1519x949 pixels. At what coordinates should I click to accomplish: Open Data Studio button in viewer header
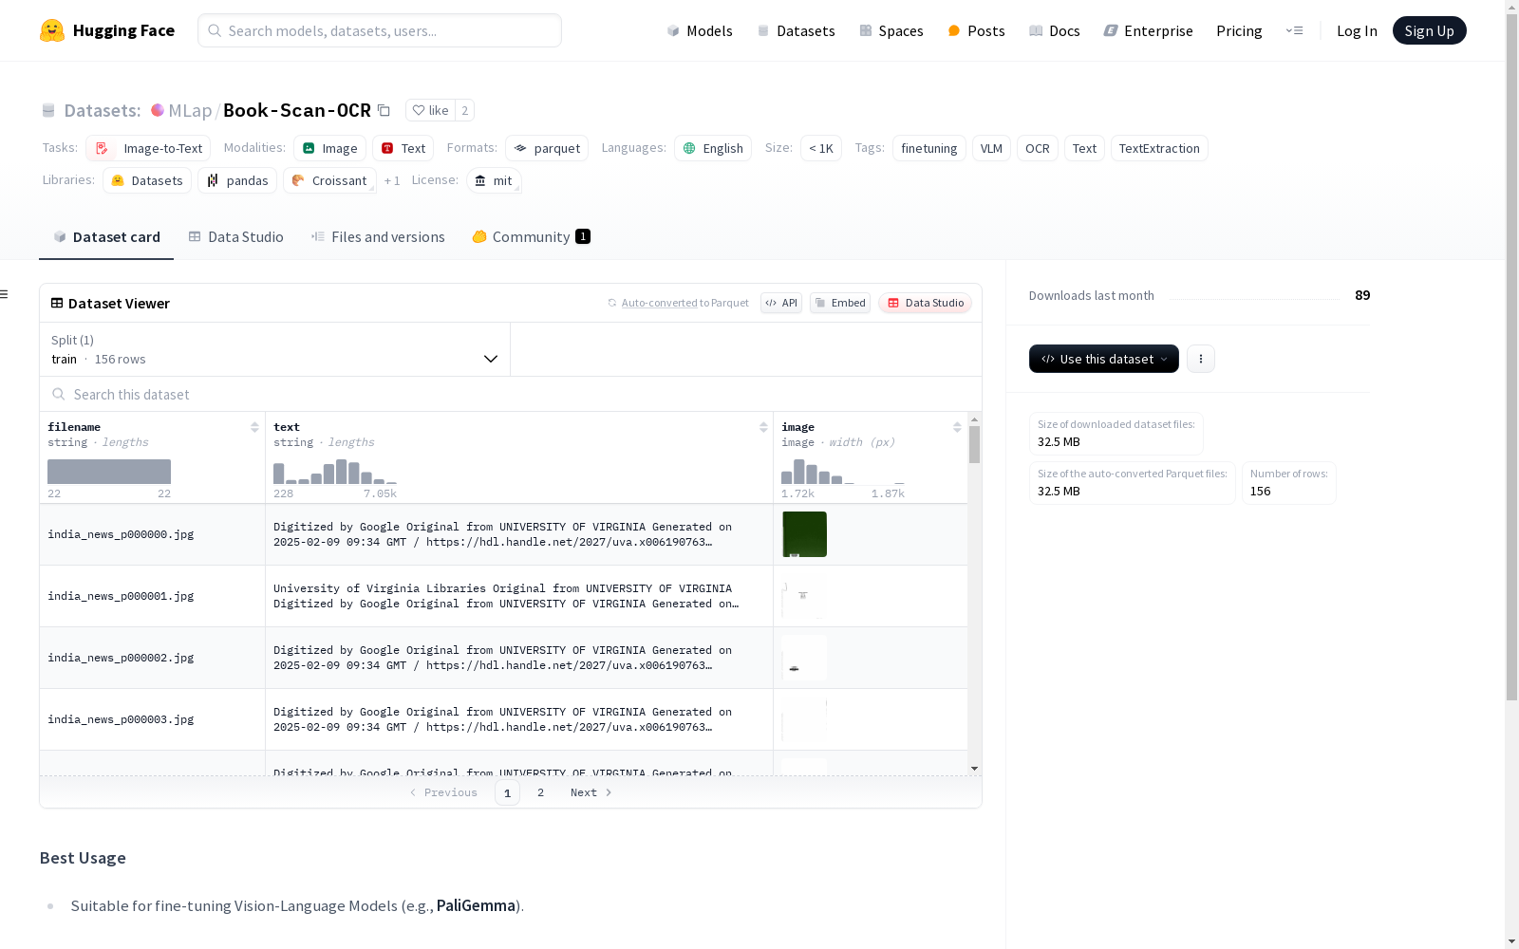(925, 303)
